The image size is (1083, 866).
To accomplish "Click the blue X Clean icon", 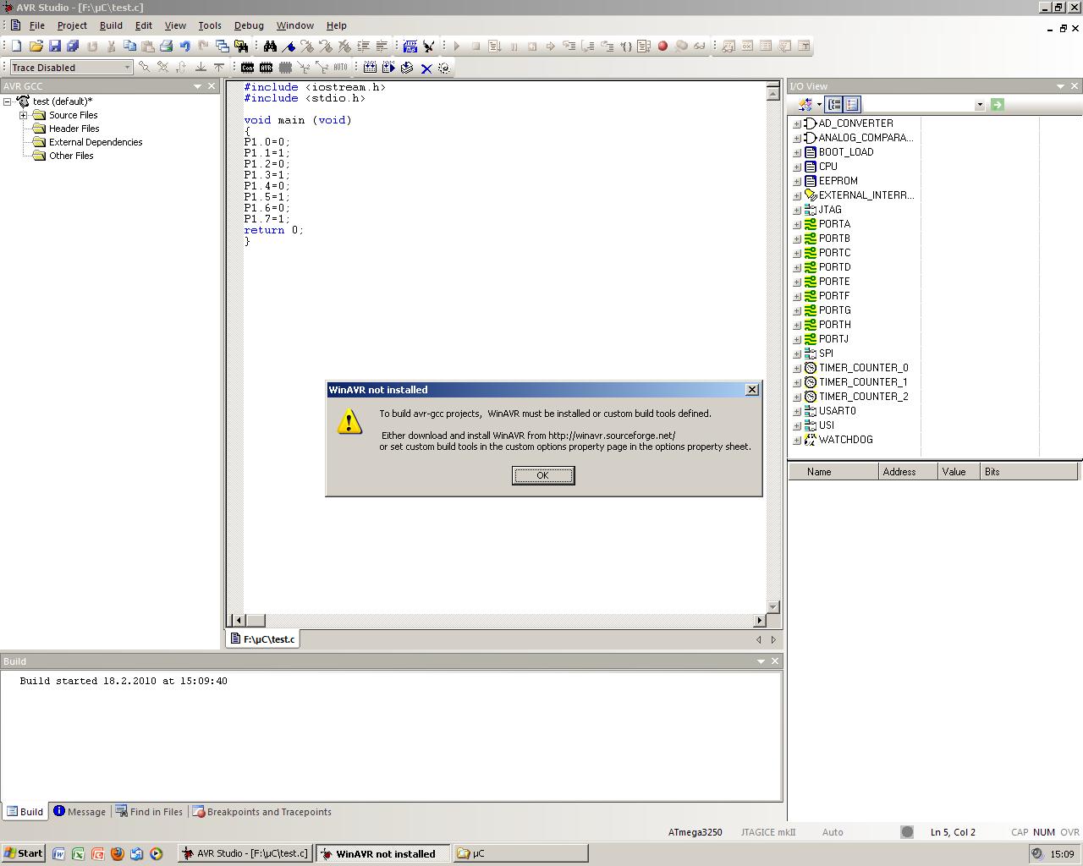I will click(426, 69).
